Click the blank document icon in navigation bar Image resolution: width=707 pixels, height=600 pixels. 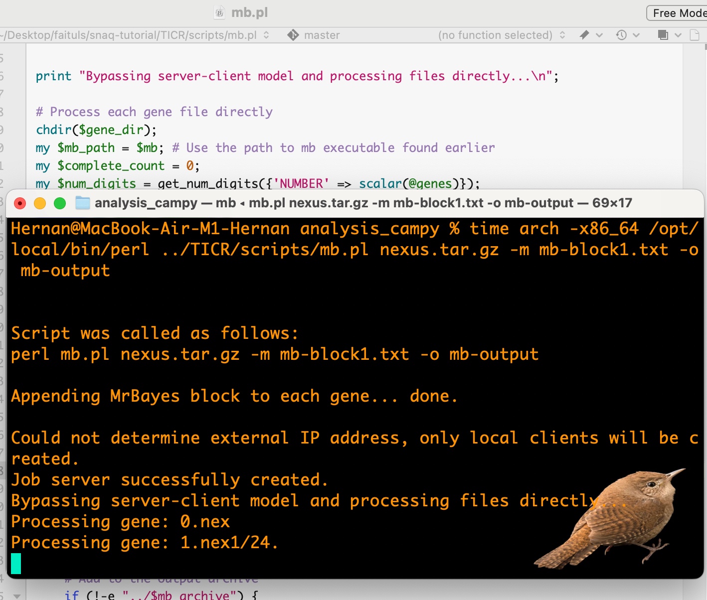click(695, 35)
